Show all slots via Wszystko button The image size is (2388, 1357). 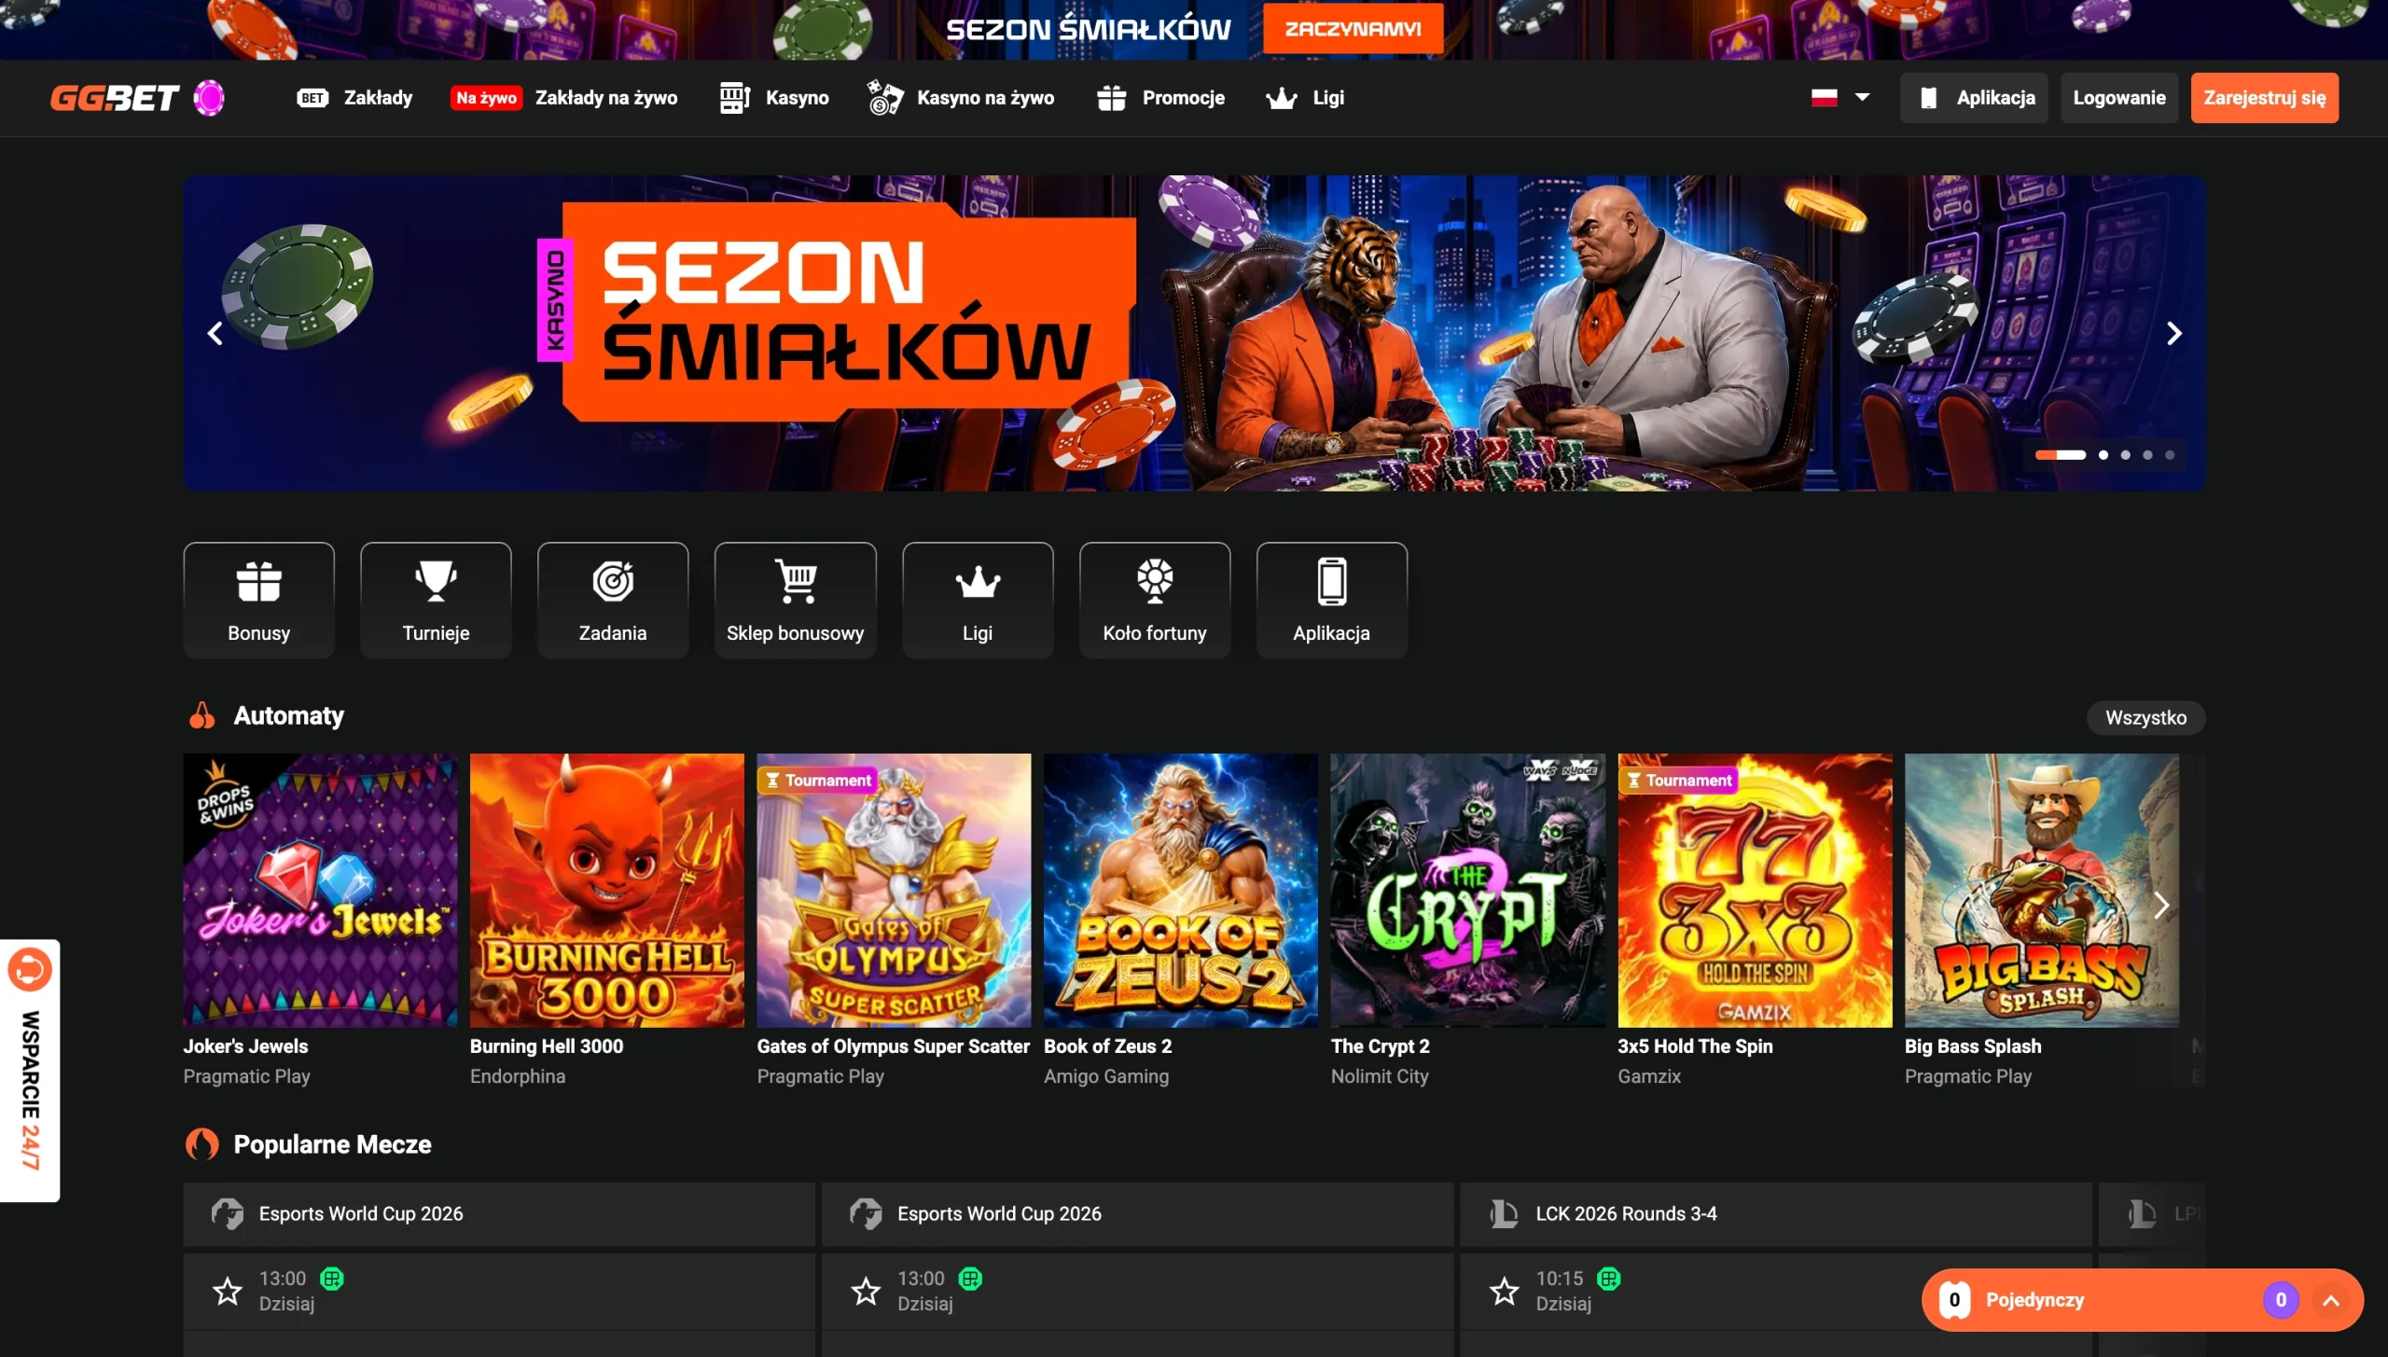tap(2145, 718)
